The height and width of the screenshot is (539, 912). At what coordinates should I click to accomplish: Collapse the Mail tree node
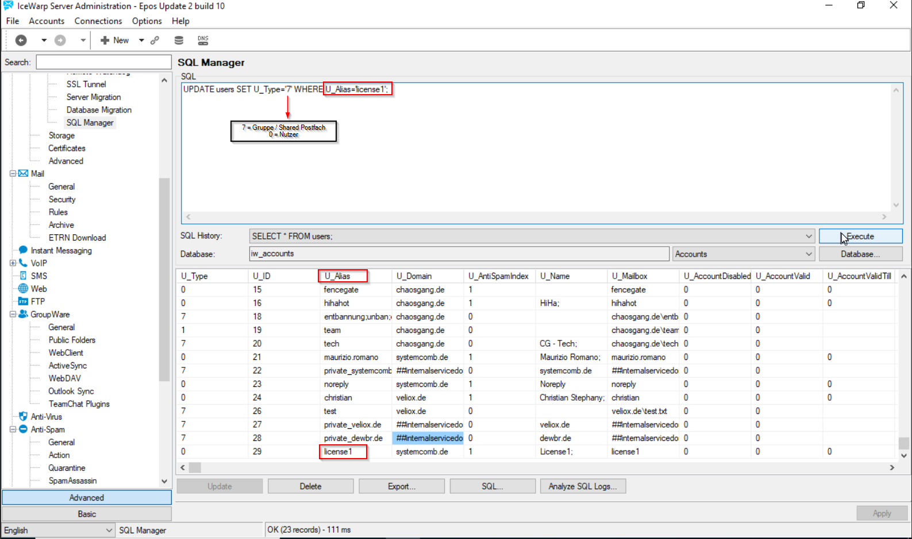pos(13,173)
